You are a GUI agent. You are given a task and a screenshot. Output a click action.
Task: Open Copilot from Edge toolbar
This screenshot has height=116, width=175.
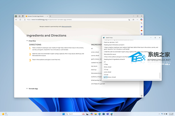tap(141, 19)
